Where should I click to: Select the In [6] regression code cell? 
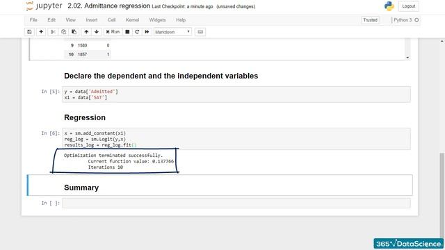(x=236, y=139)
